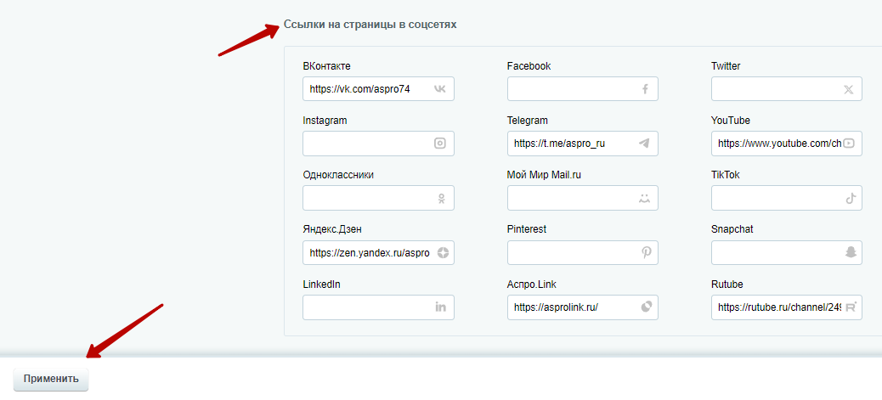Focus the empty Snapchat input field
Screen dimensions: 882x400
pyautogui.click(x=786, y=252)
